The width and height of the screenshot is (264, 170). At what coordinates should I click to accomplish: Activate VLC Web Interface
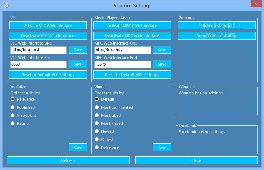point(48,26)
